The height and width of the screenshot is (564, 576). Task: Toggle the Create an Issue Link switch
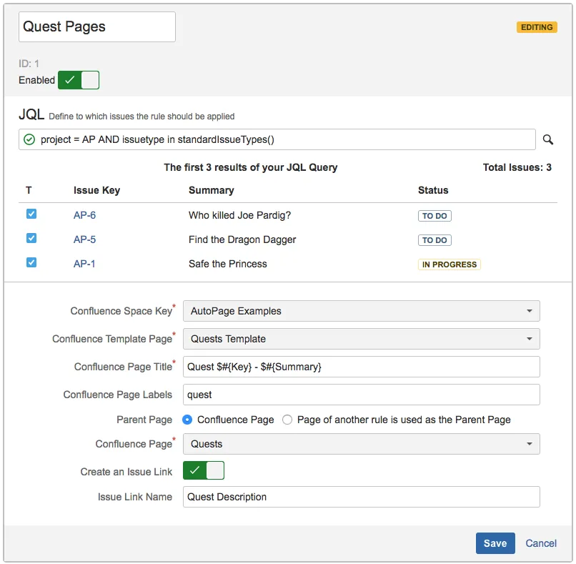tap(204, 470)
